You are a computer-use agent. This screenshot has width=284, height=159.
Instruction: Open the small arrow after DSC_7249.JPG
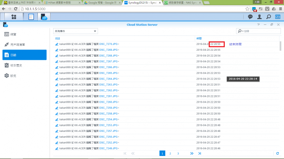point(118,148)
